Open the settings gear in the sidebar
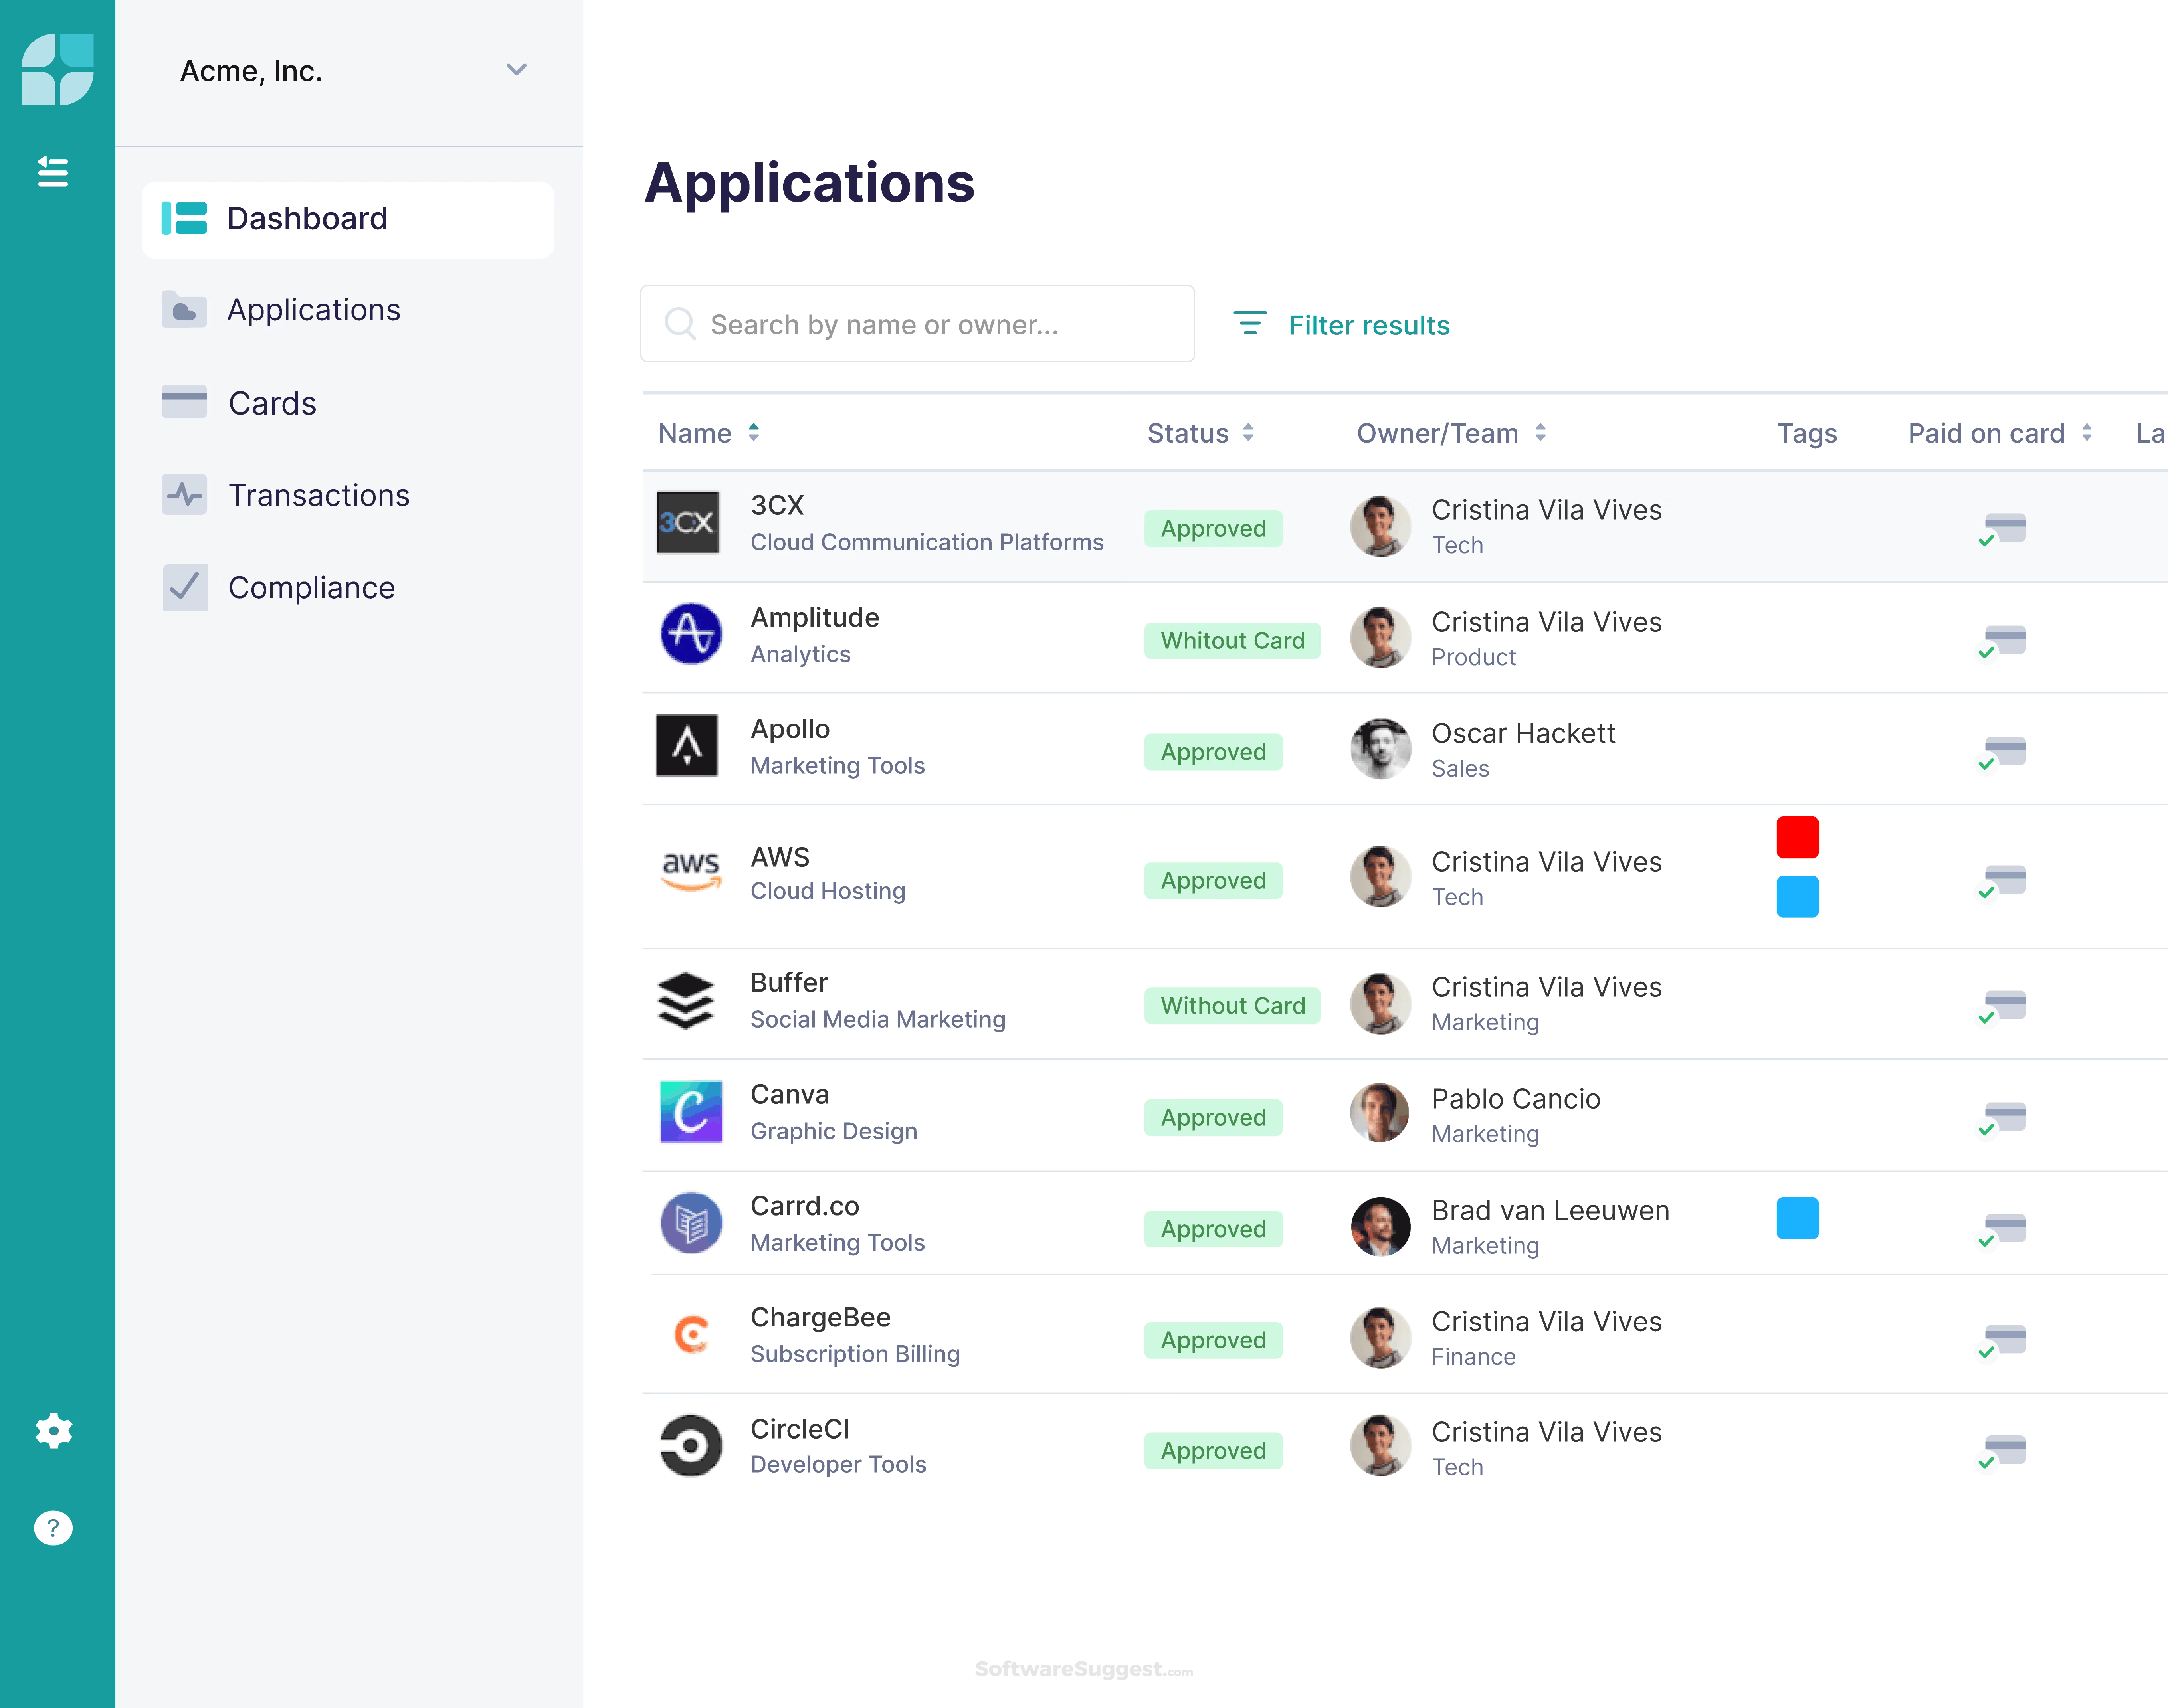 point(53,1431)
